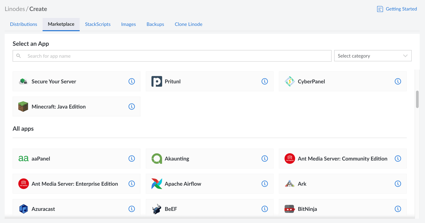Navigate to Linodes breadcrumb link
The image size is (425, 223).
coord(15,9)
